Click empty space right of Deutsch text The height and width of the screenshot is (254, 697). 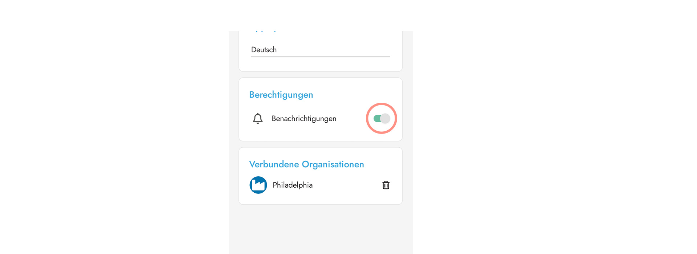tap(334, 50)
